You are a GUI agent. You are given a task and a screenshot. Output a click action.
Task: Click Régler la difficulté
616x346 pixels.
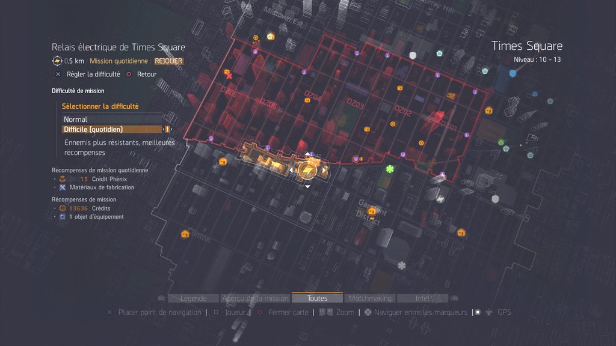click(93, 74)
